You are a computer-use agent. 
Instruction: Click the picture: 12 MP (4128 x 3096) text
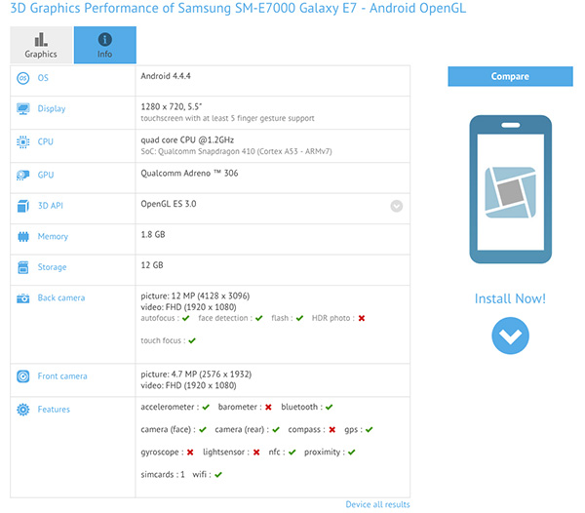pyautogui.click(x=195, y=296)
